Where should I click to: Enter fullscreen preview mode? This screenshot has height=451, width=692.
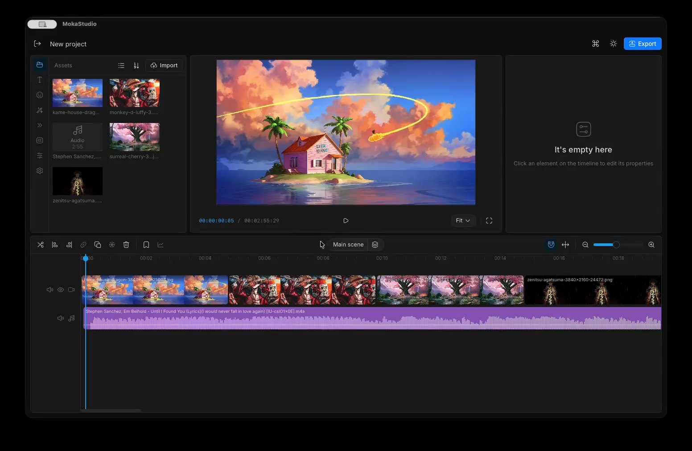click(489, 221)
